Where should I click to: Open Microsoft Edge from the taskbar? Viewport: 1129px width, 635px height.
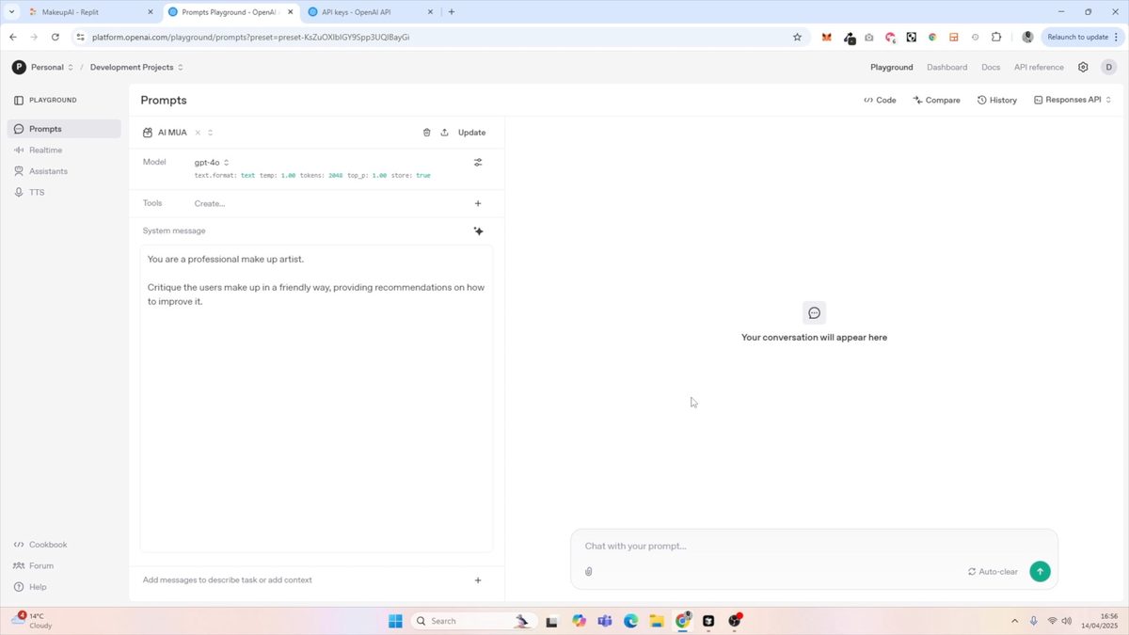(630, 621)
